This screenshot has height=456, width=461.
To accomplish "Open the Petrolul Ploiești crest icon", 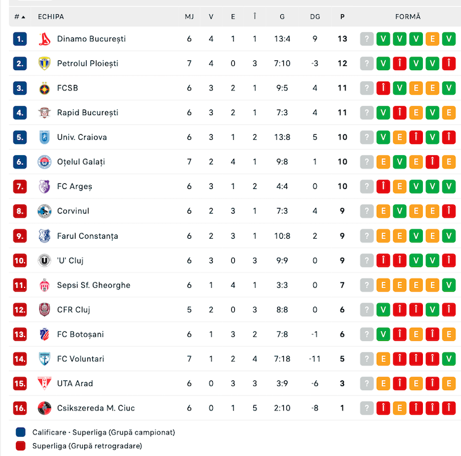I will tap(44, 63).
